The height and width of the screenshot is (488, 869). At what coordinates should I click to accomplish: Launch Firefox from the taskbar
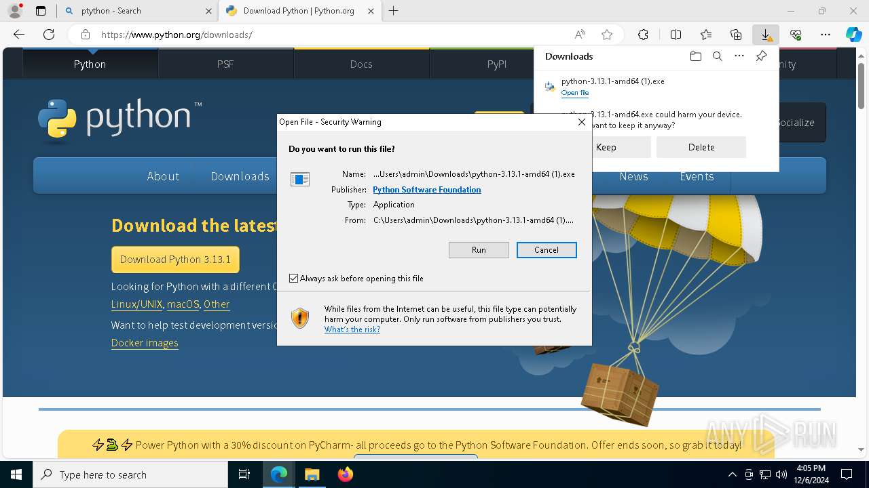pos(345,474)
